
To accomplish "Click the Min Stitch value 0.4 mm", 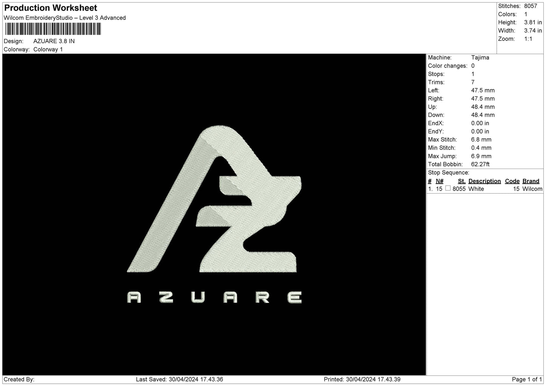I will pyautogui.click(x=481, y=148).
